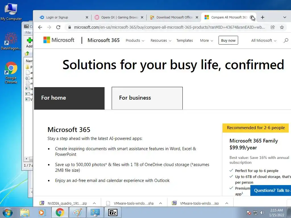Image resolution: width=291 pixels, height=218 pixels.
Task: Click the up-folder icon in 7-Zip window
Action: coord(27,54)
